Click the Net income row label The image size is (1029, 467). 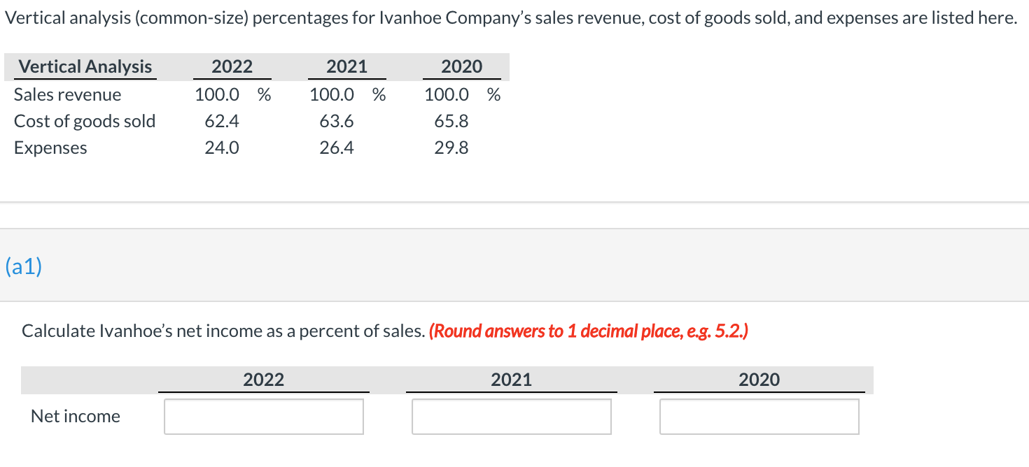[75, 416]
